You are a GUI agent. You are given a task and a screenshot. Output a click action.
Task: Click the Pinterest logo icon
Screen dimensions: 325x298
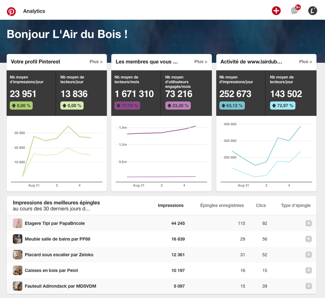coord(11,11)
